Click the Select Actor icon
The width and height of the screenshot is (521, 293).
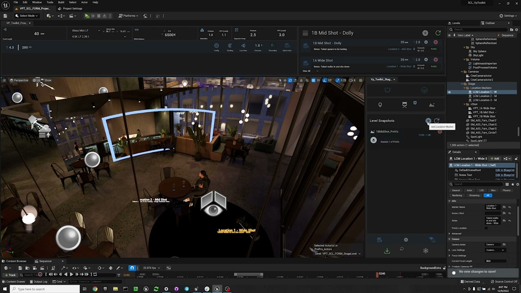click(287, 46)
